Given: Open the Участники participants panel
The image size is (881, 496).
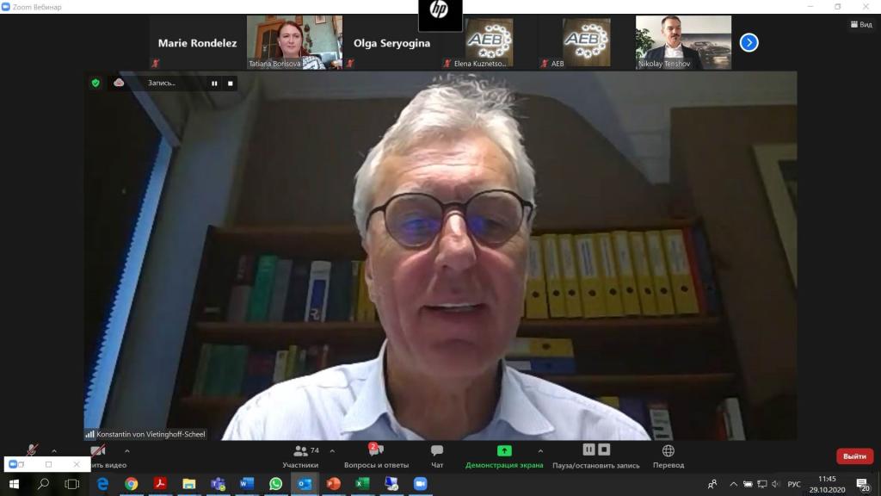Looking at the screenshot, I should [x=300, y=456].
